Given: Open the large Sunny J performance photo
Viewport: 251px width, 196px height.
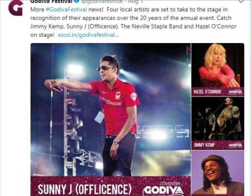Looking at the screenshot, I should tap(111, 110).
